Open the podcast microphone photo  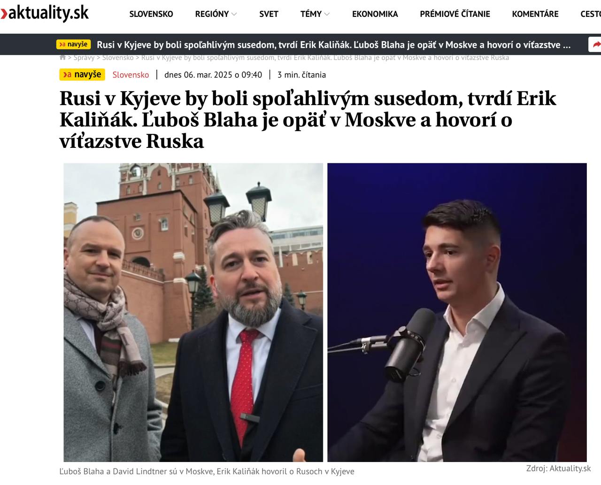457,312
